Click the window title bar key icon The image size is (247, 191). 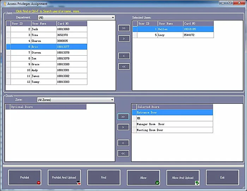pos(4,4)
